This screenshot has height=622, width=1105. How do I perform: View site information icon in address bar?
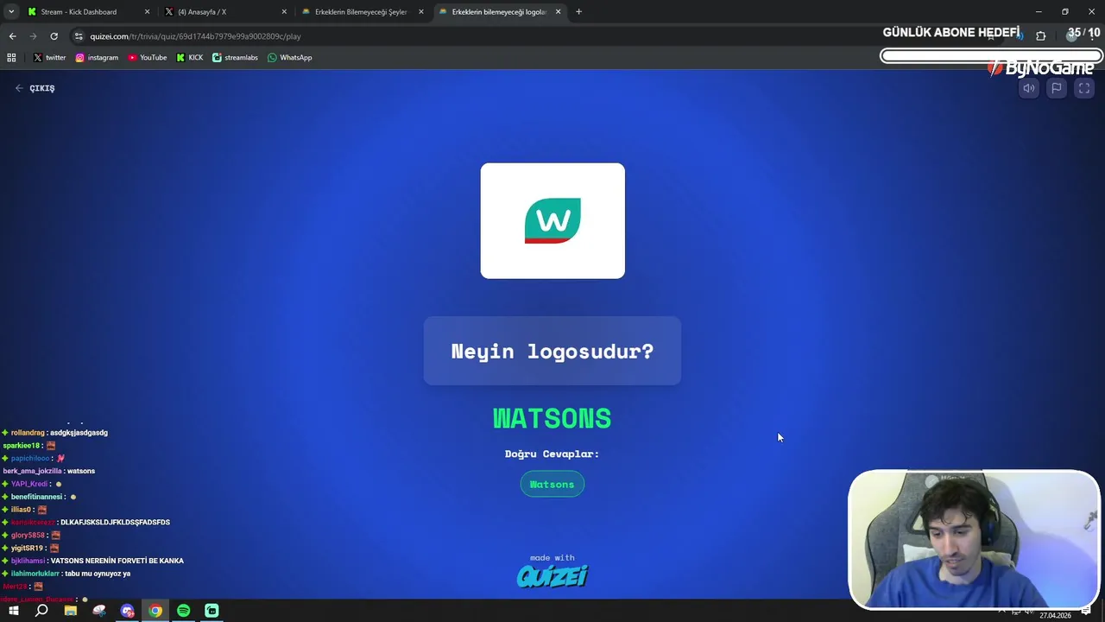point(79,36)
